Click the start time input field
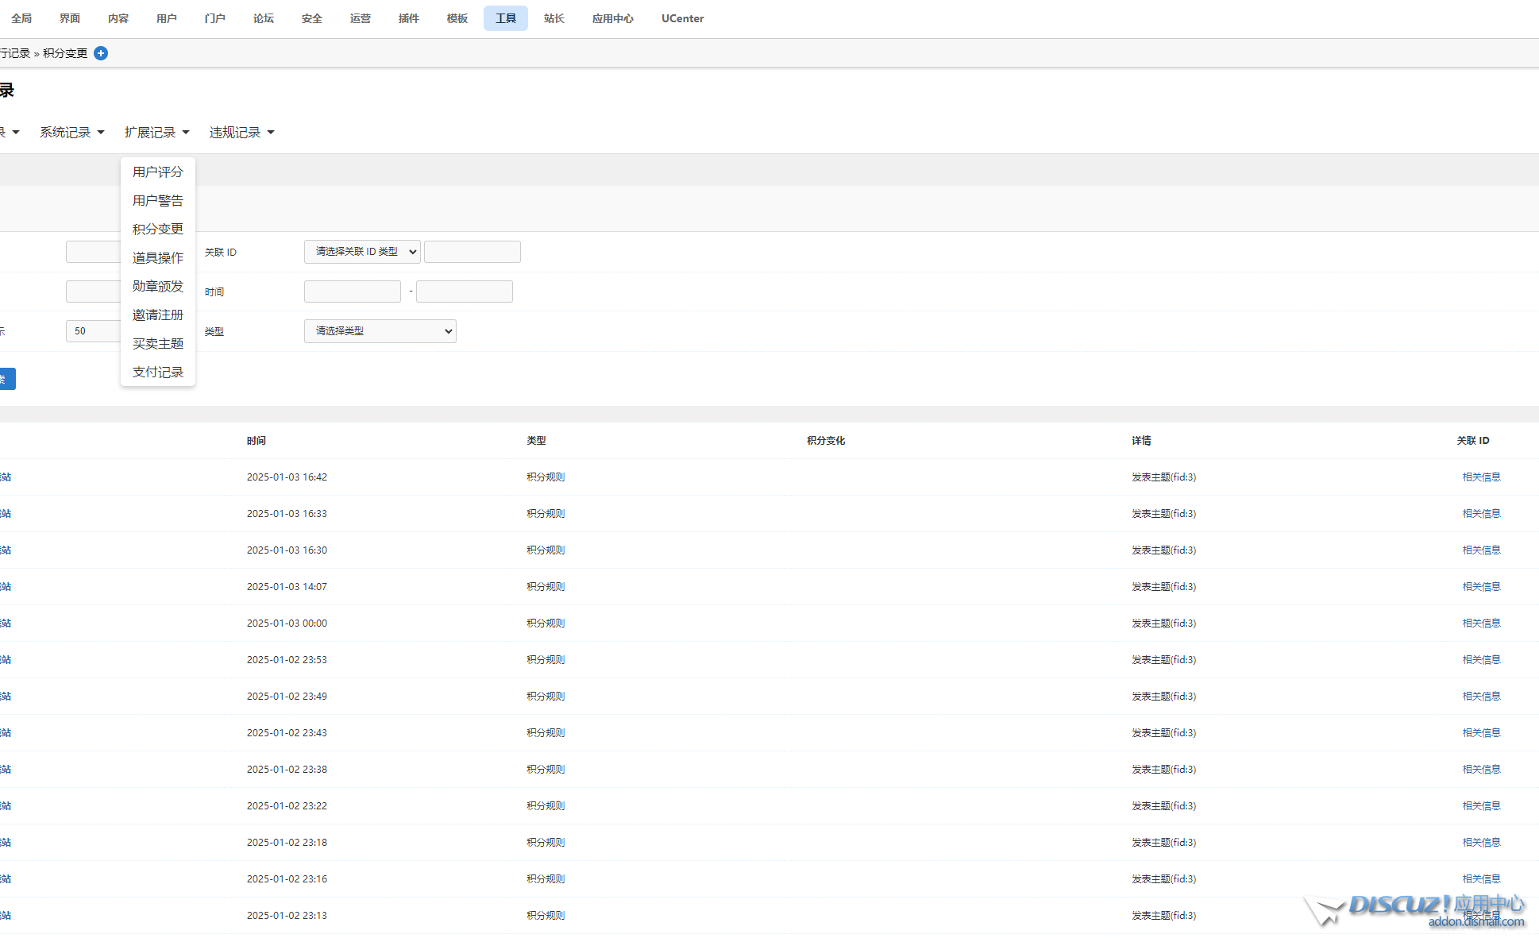 352,291
